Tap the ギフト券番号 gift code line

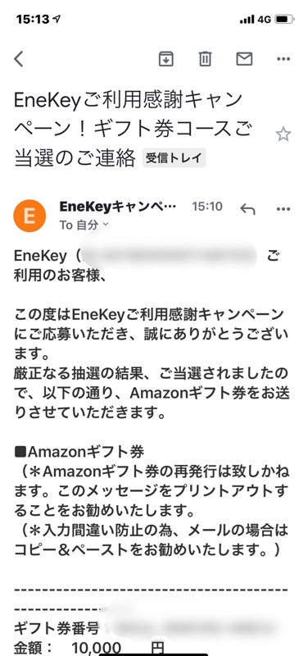(x=145, y=628)
